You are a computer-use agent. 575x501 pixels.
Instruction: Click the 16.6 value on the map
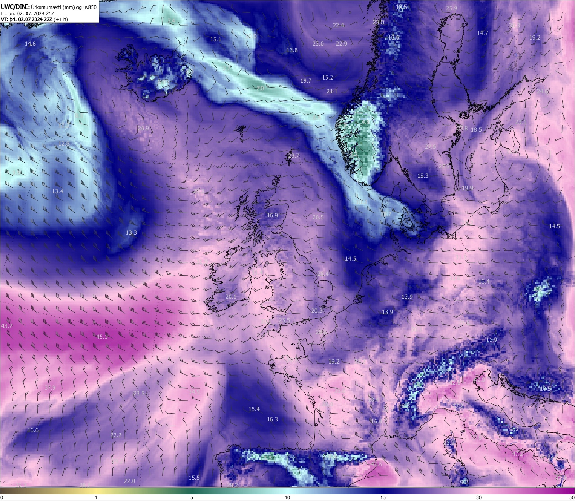point(33,430)
